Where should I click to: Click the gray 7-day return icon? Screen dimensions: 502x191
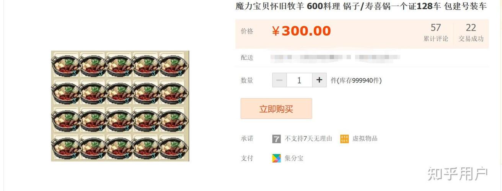click(277, 139)
